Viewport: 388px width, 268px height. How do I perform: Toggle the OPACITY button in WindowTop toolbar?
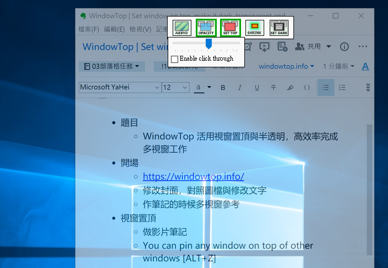coord(206,28)
